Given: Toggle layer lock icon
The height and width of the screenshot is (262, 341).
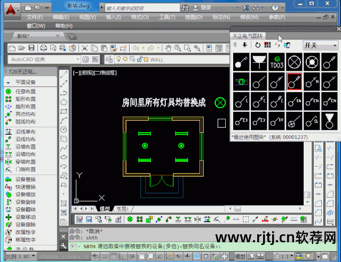Looking at the screenshot, I should 139,59.
